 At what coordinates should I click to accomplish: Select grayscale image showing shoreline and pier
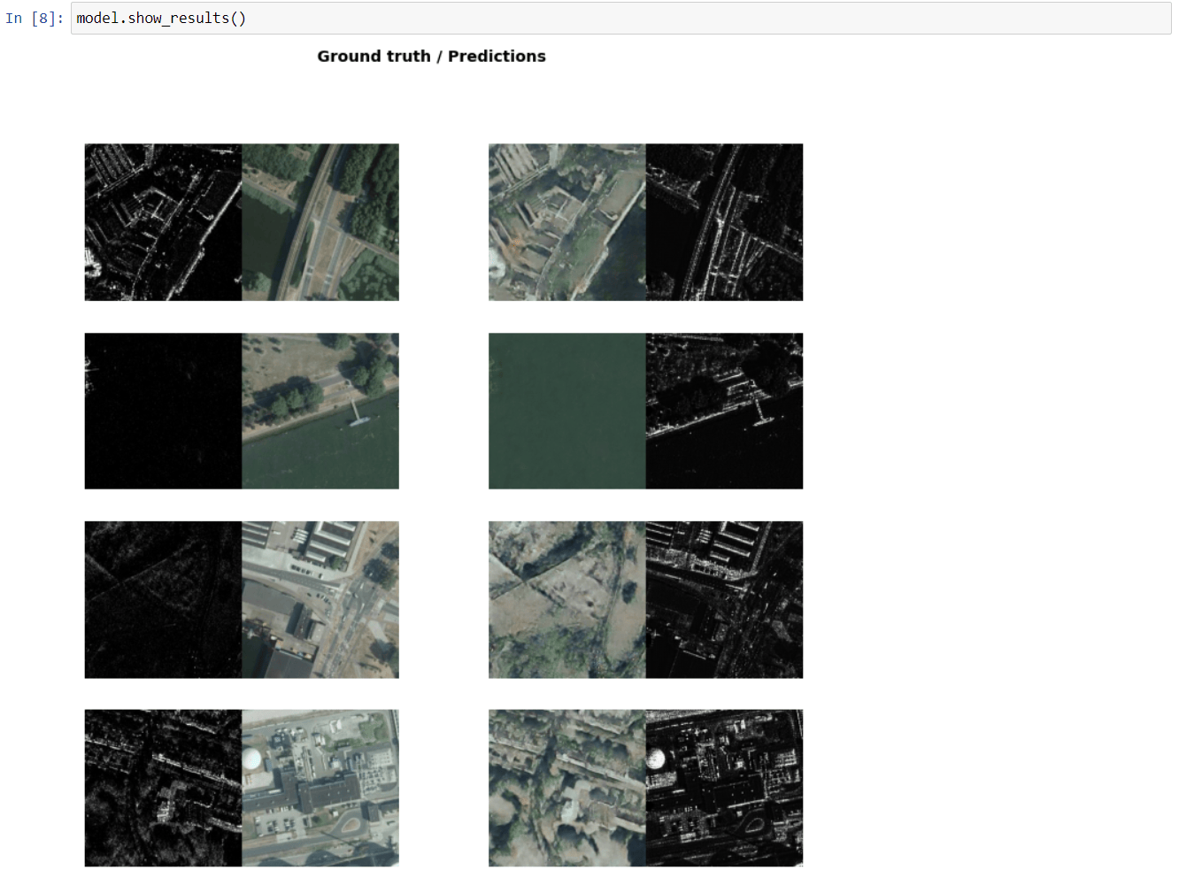[725, 411]
